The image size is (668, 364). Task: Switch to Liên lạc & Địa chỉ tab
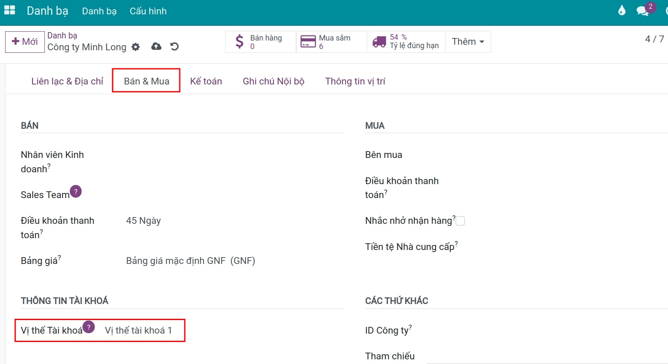pos(67,81)
